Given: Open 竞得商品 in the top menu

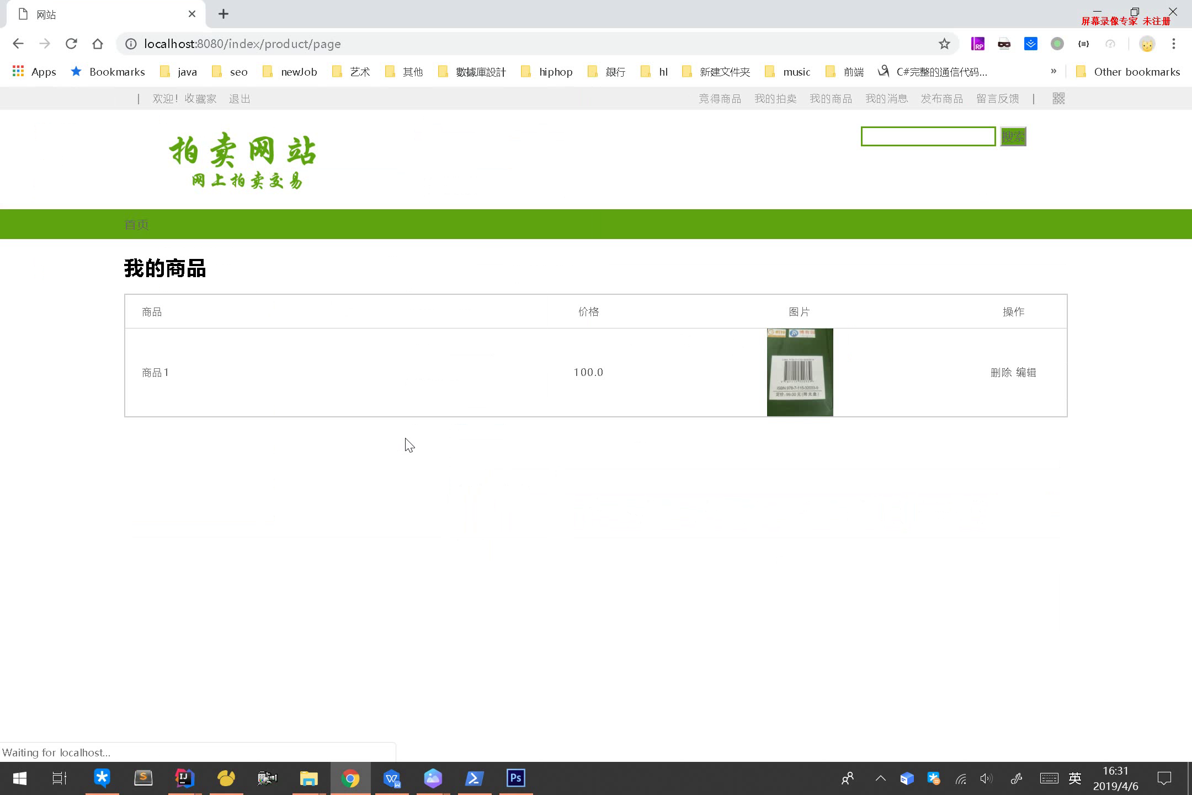Looking at the screenshot, I should pyautogui.click(x=720, y=99).
